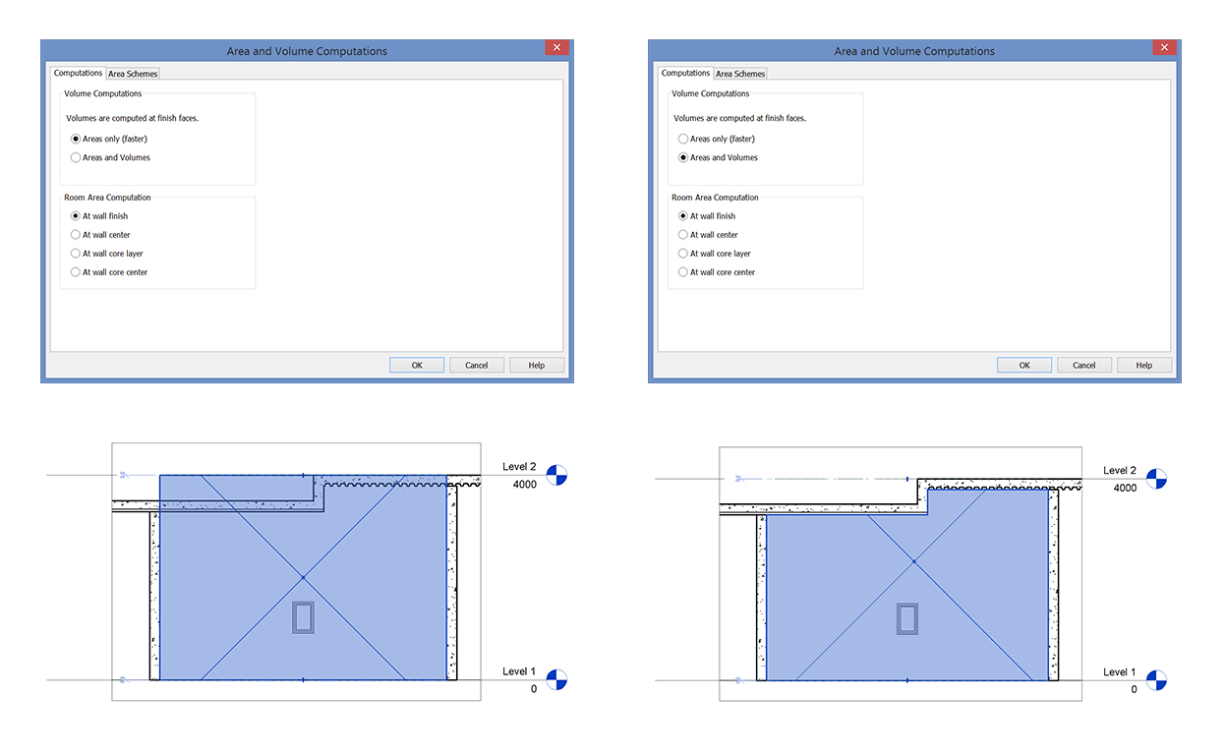Close the right Area and Volume dialog
The width and height of the screenshot is (1225, 756).
[x=1165, y=48]
